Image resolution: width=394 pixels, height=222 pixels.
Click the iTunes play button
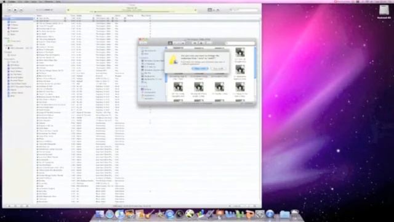[15, 10]
